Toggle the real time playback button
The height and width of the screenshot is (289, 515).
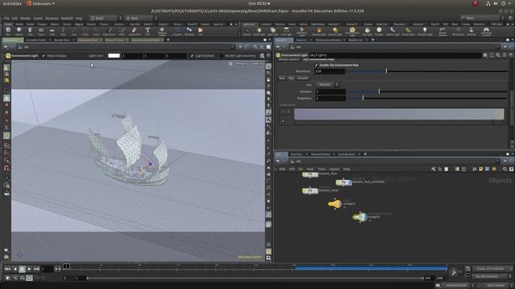coord(30,278)
